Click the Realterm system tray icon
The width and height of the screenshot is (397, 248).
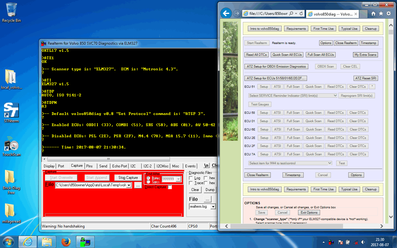coord(331,242)
